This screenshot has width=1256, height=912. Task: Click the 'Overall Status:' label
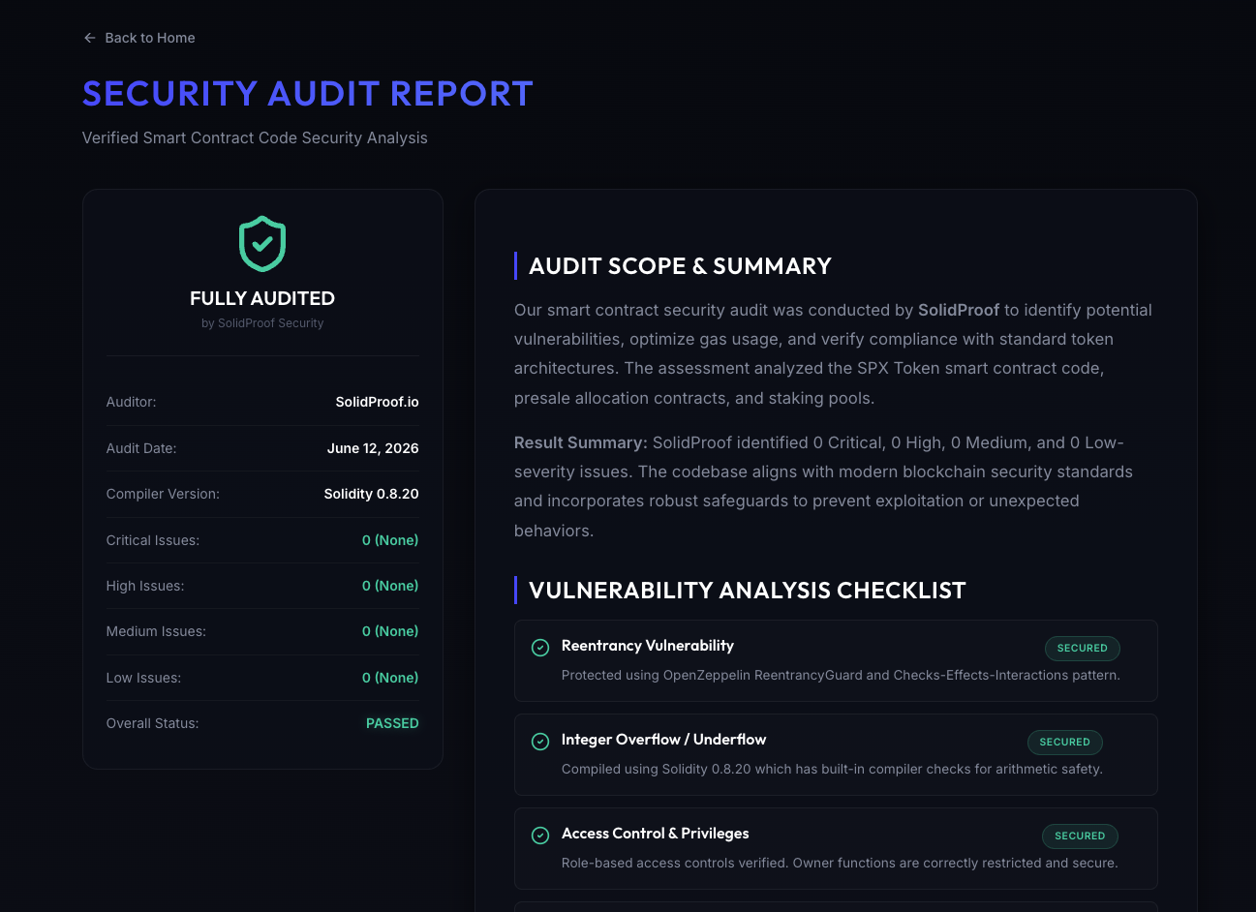pos(152,723)
